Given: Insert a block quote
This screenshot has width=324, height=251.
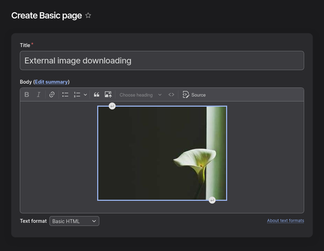Looking at the screenshot, I should pos(97,95).
